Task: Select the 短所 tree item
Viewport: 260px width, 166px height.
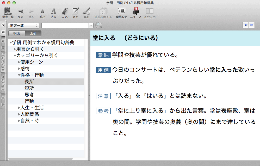Action: click(46, 88)
